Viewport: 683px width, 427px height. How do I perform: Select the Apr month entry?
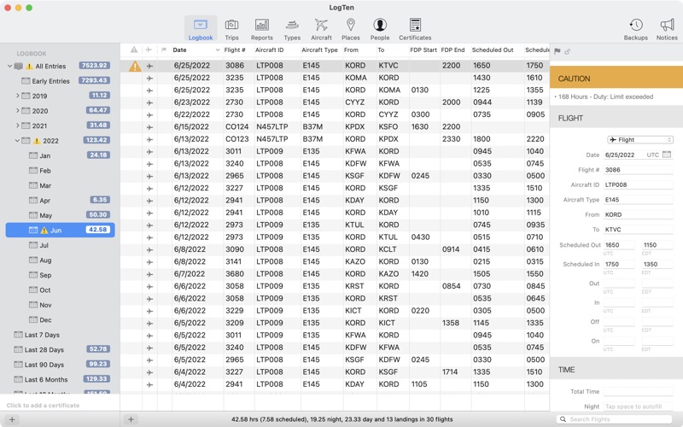[x=45, y=201]
